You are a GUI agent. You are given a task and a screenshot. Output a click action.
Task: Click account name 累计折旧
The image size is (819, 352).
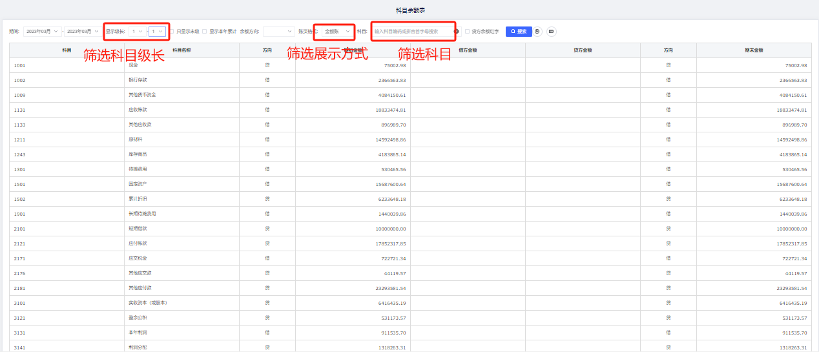pyautogui.click(x=138, y=199)
